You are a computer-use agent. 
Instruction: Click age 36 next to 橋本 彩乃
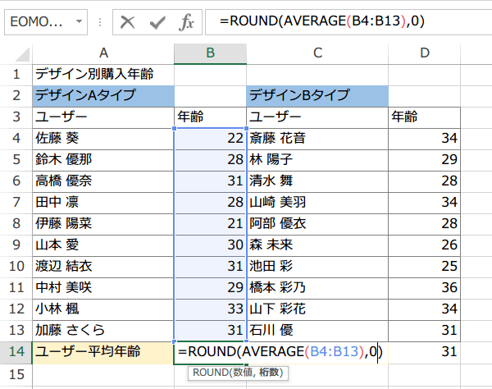[x=424, y=288]
